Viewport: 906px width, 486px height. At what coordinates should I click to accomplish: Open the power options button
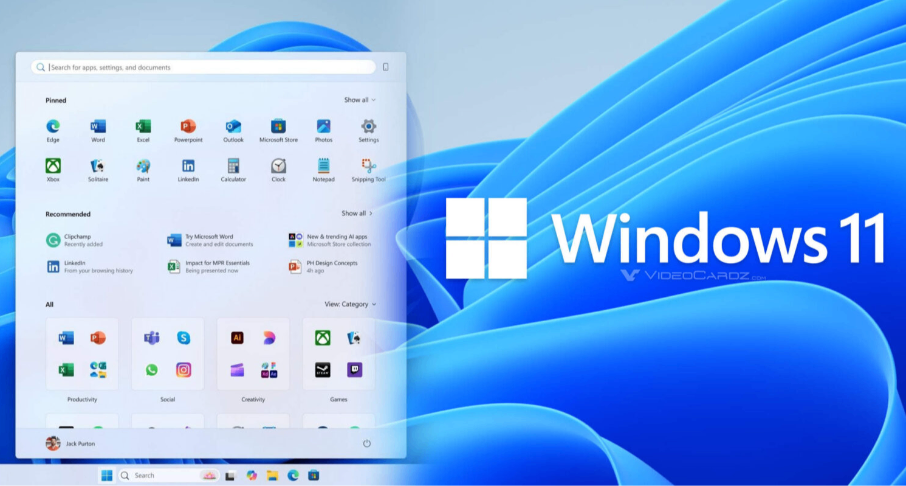(x=367, y=443)
